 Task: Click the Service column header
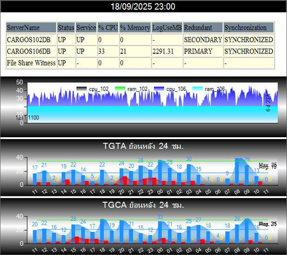click(86, 28)
